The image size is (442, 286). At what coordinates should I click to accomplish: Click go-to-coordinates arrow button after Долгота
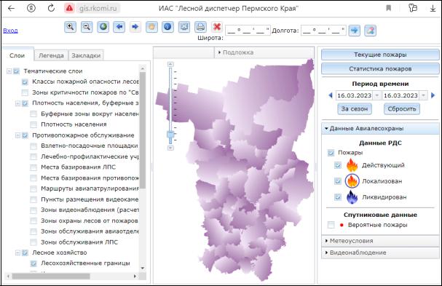(x=355, y=31)
